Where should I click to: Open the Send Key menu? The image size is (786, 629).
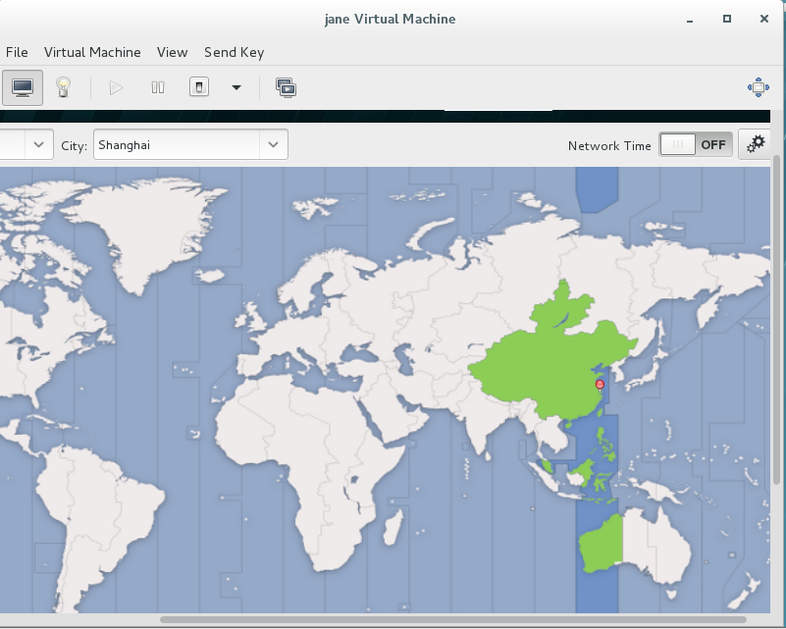(x=235, y=52)
